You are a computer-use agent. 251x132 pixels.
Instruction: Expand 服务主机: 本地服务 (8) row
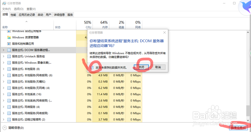pyautogui.click(x=4, y=69)
